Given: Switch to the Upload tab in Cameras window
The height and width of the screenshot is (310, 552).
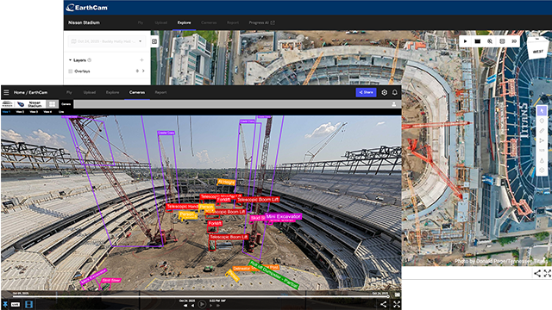Looking at the screenshot, I should (x=90, y=92).
